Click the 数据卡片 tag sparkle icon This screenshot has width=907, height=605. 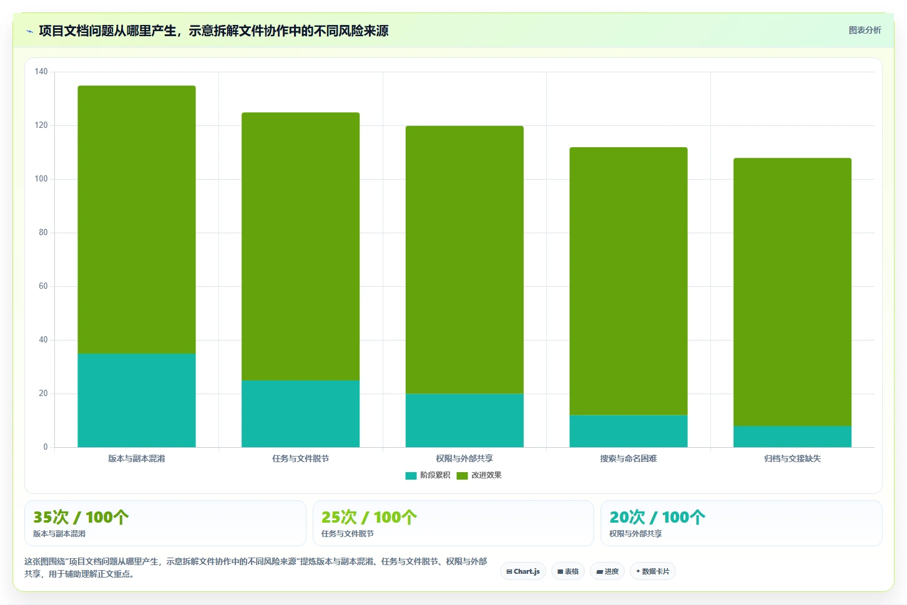(x=638, y=571)
